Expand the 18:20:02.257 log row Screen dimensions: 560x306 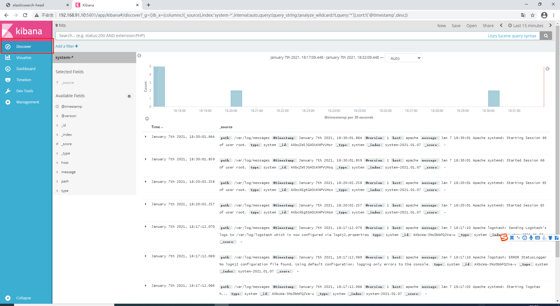[146, 204]
